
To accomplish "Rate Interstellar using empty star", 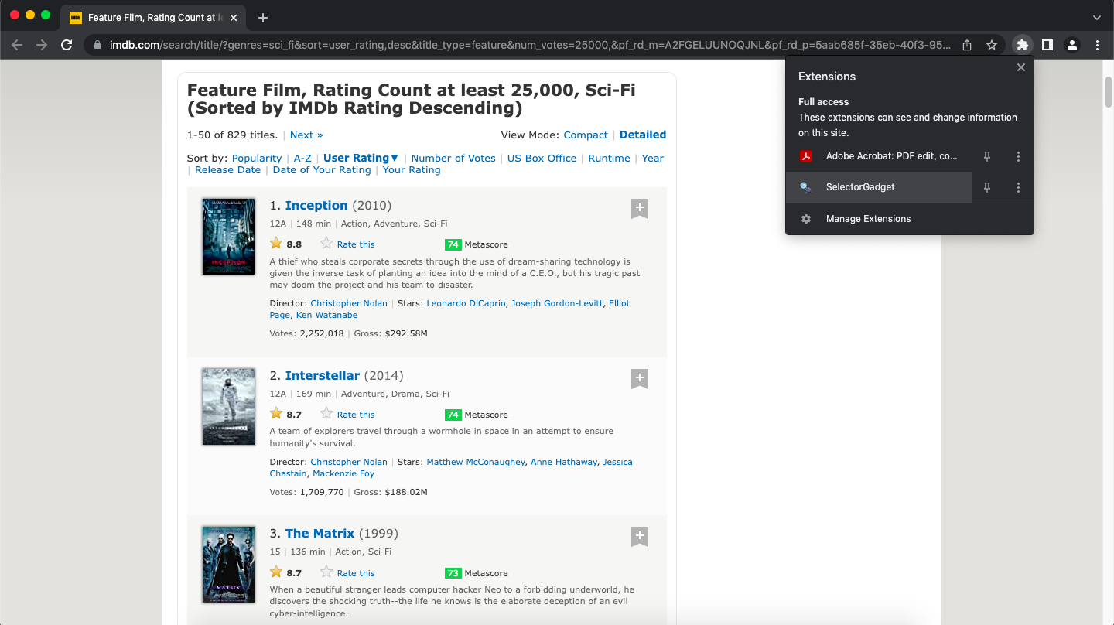I will 326,414.
